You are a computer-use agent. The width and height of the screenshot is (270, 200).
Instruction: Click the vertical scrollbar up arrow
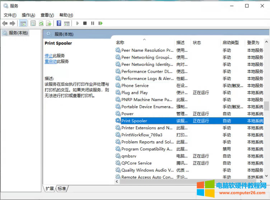pos(266,42)
